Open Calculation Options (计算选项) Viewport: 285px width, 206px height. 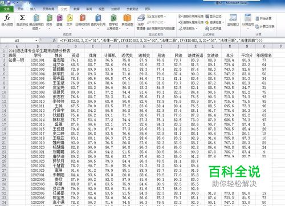pyautogui.click(x=248, y=21)
